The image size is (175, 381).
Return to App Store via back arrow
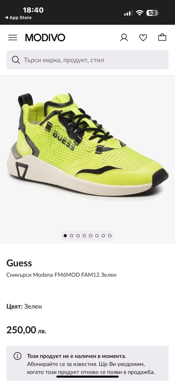click(x=18, y=18)
